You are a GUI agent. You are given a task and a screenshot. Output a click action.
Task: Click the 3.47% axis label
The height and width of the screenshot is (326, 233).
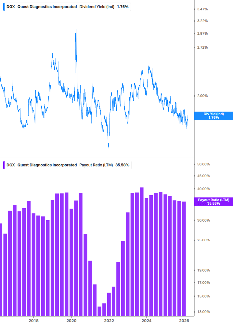pyautogui.click(x=202, y=9)
